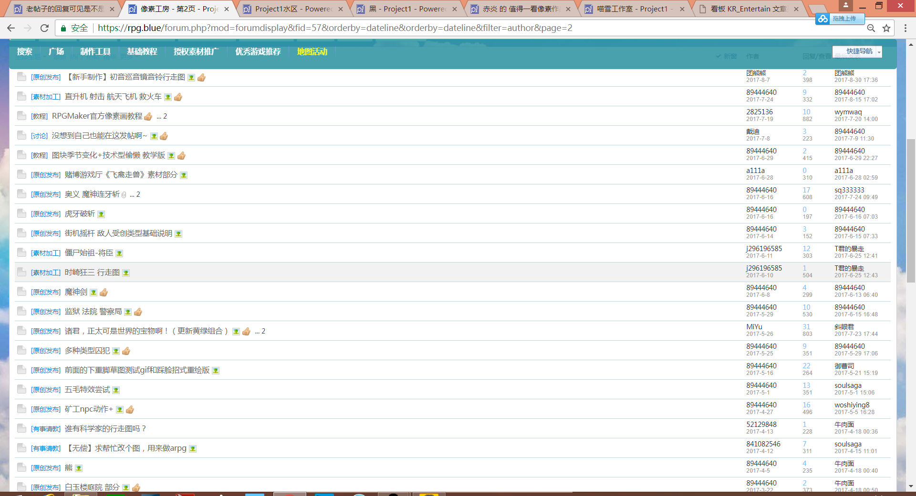916x496 pixels.
Task: Click thumbs-up icon next to 魔神剑
Action: [x=104, y=292]
